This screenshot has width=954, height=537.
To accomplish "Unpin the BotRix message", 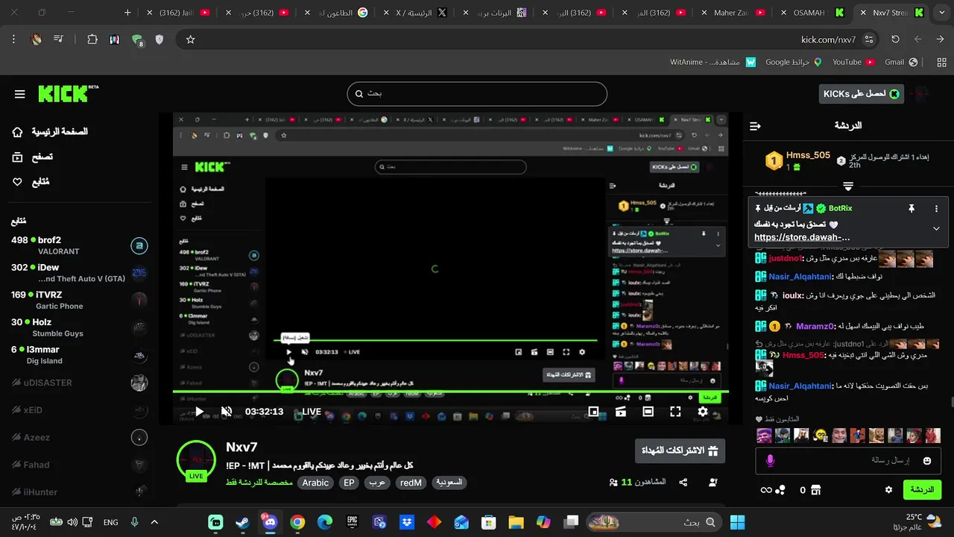I will tap(911, 209).
